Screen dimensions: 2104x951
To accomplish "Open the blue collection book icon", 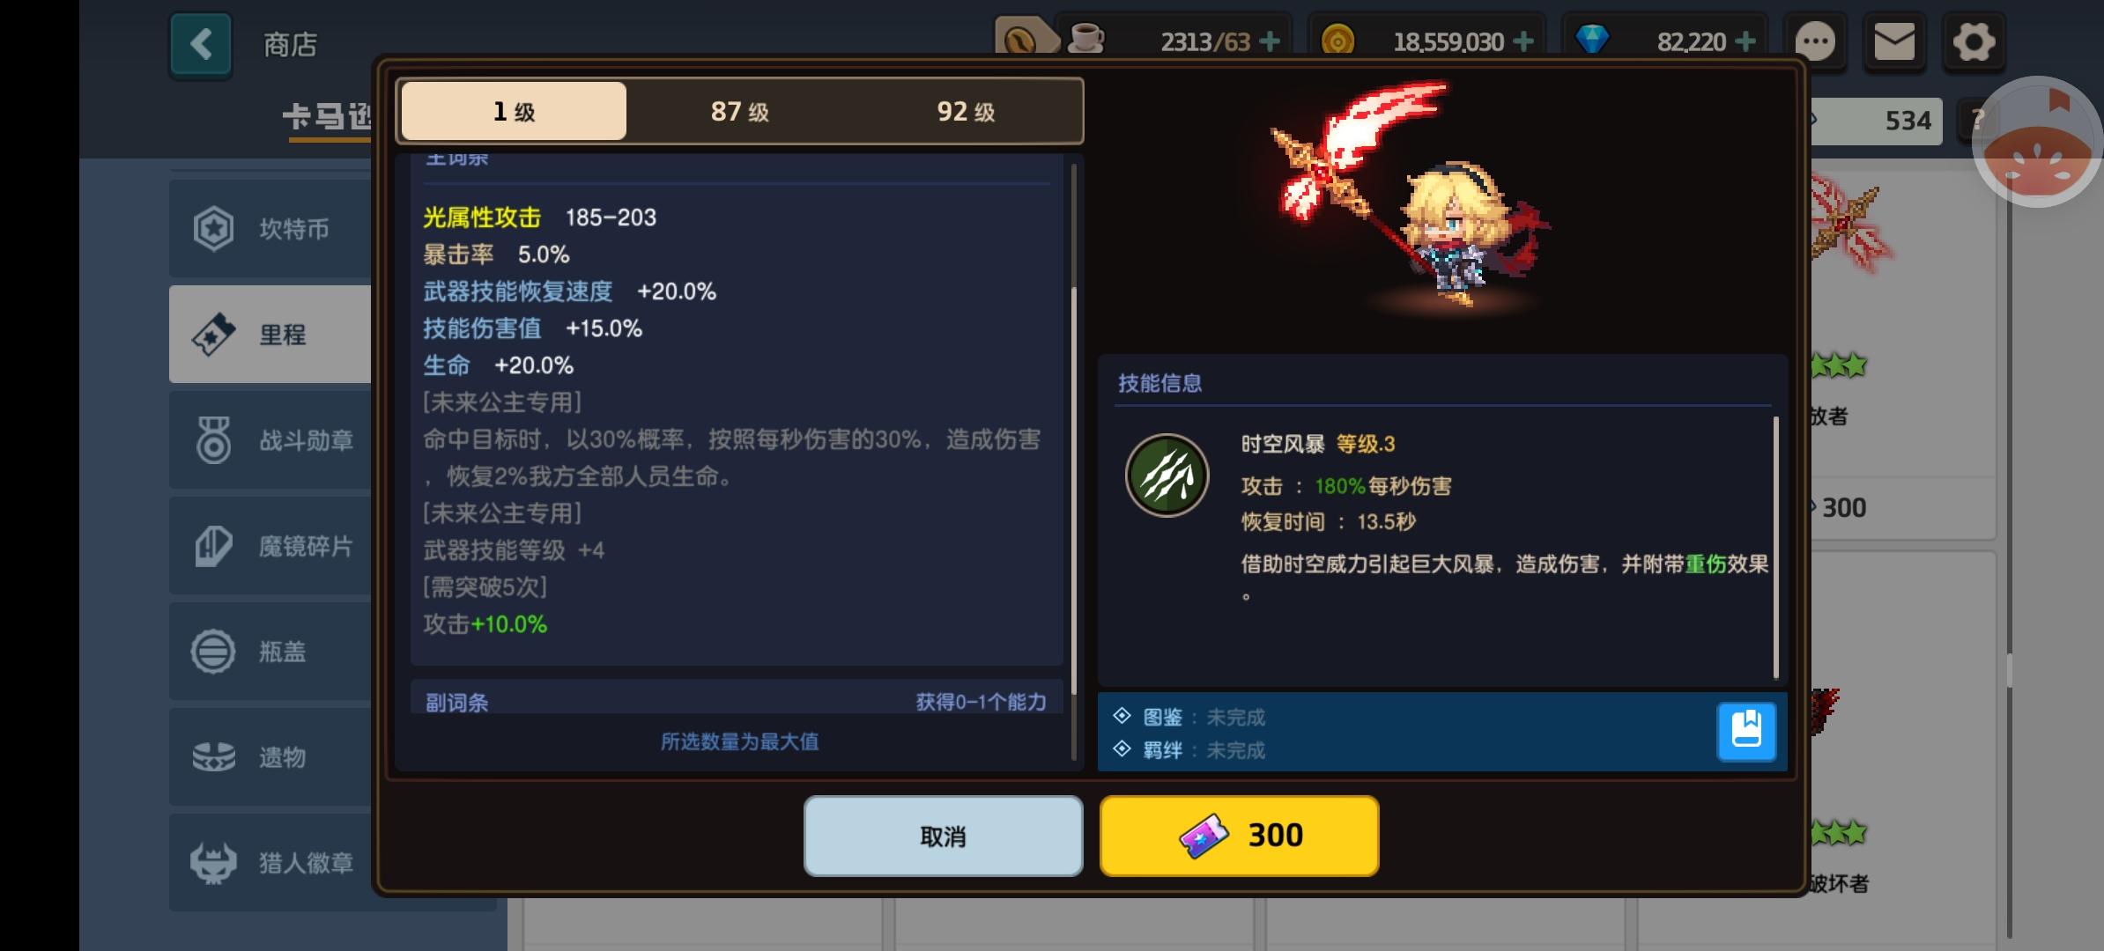I will (1745, 731).
